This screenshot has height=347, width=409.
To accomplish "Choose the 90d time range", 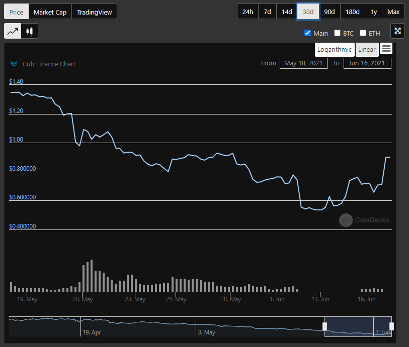I will pyautogui.click(x=330, y=12).
